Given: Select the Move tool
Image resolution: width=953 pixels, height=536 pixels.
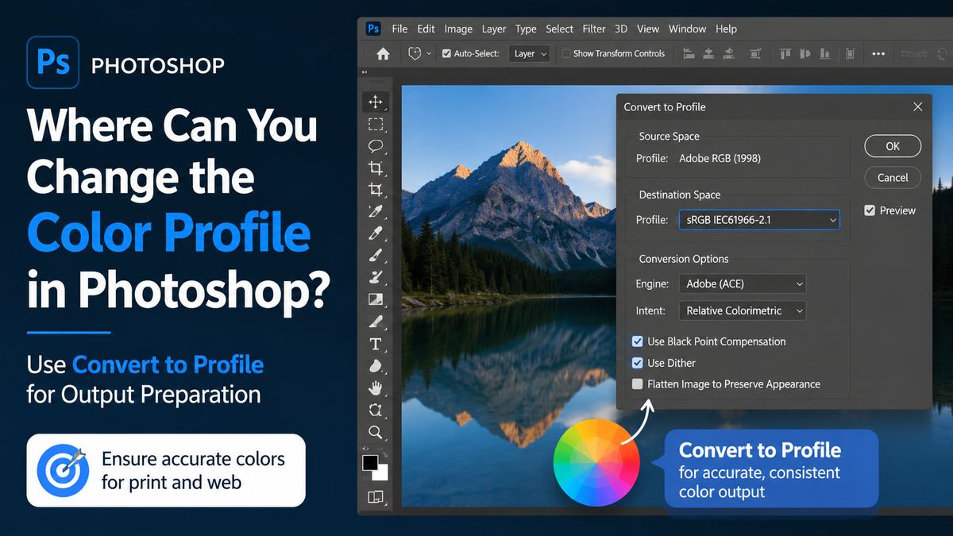Looking at the screenshot, I should 376,102.
